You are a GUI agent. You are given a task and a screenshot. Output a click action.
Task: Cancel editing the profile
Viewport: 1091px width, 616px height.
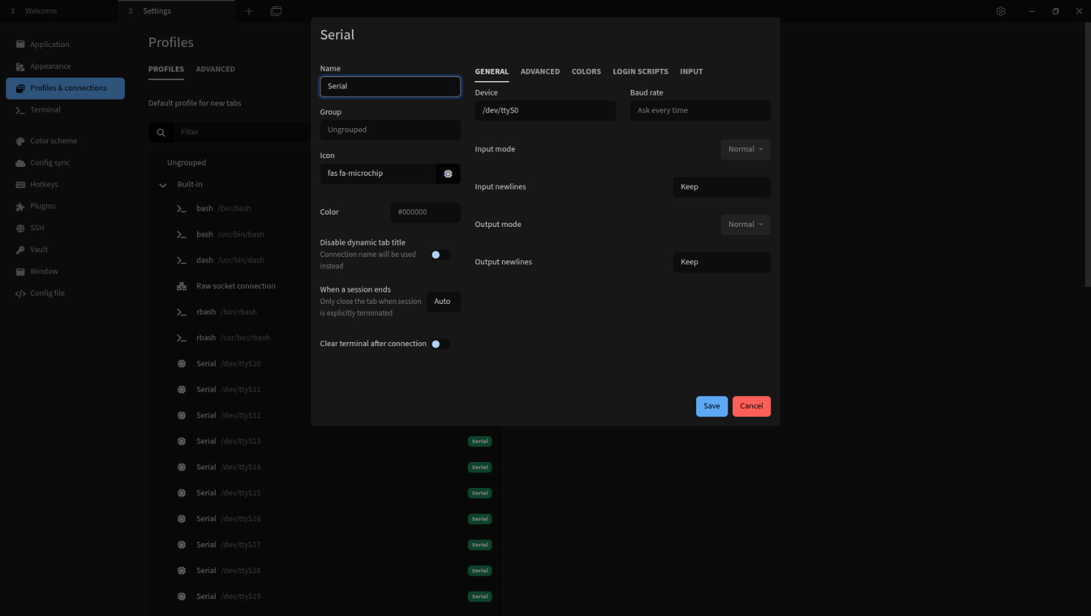[x=751, y=406]
